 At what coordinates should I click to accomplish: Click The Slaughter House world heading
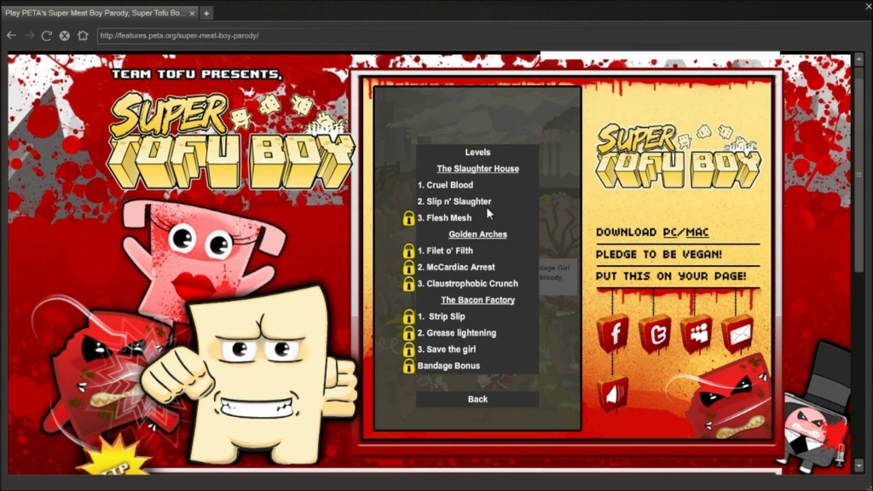(x=477, y=169)
